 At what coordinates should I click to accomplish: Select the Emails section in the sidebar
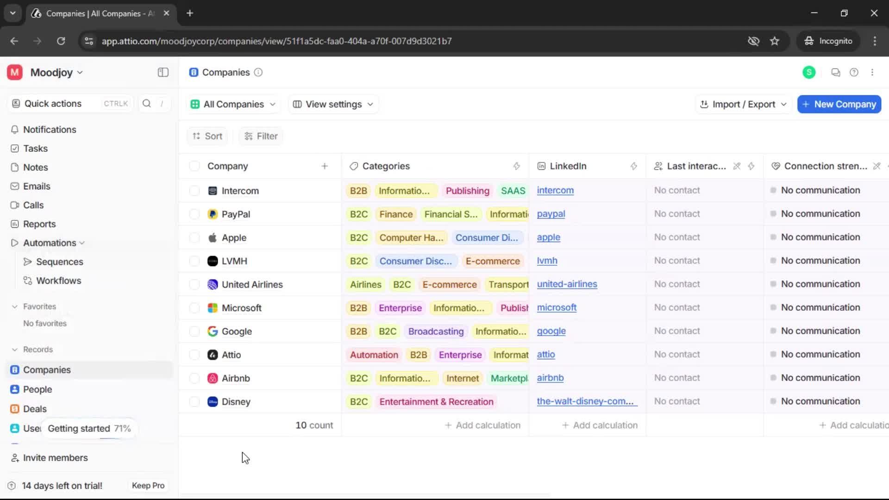click(37, 186)
